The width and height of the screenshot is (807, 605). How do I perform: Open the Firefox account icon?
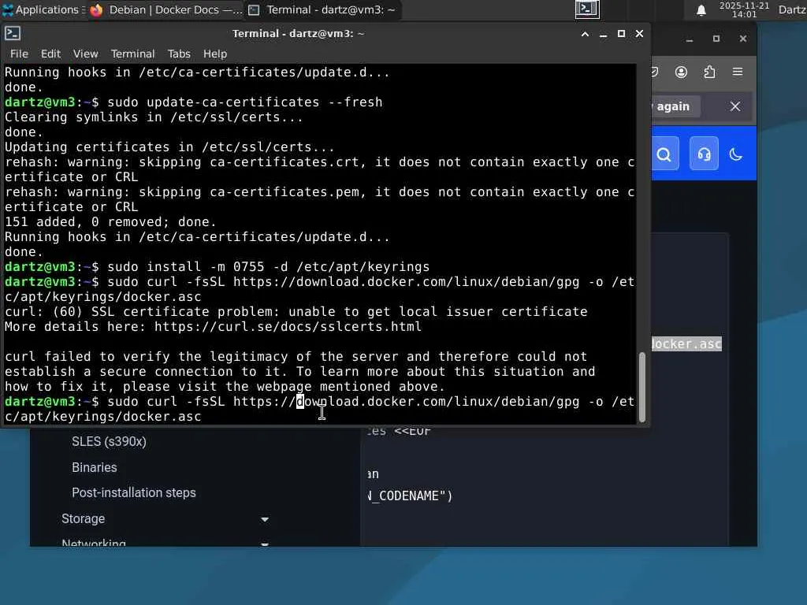click(x=681, y=72)
